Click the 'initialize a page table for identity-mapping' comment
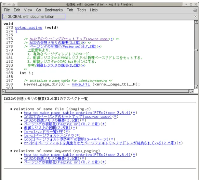199x180 pixels. 68,81
